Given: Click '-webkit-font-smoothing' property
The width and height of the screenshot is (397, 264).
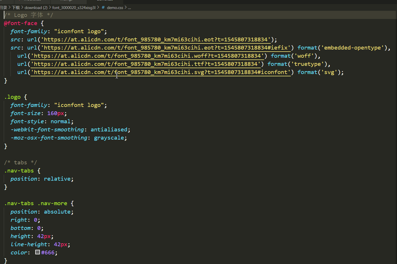Looking at the screenshot, I should (x=47, y=130).
